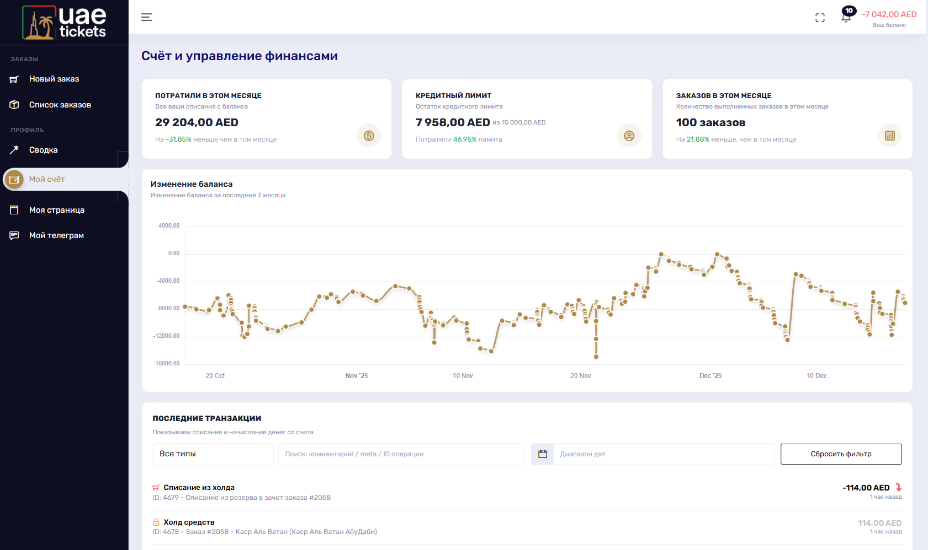Enter fullscreen mode via top bar icon

click(820, 18)
